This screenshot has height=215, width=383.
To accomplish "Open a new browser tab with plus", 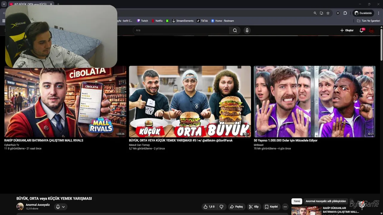I will [58, 4].
